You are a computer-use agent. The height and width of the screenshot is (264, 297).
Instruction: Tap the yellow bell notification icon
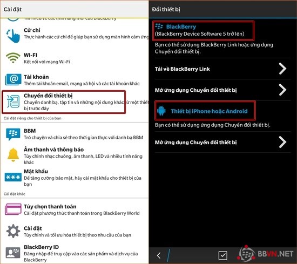(13, 155)
